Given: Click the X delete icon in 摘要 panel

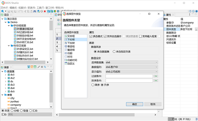Looking at the screenshot, I should coord(42,67).
